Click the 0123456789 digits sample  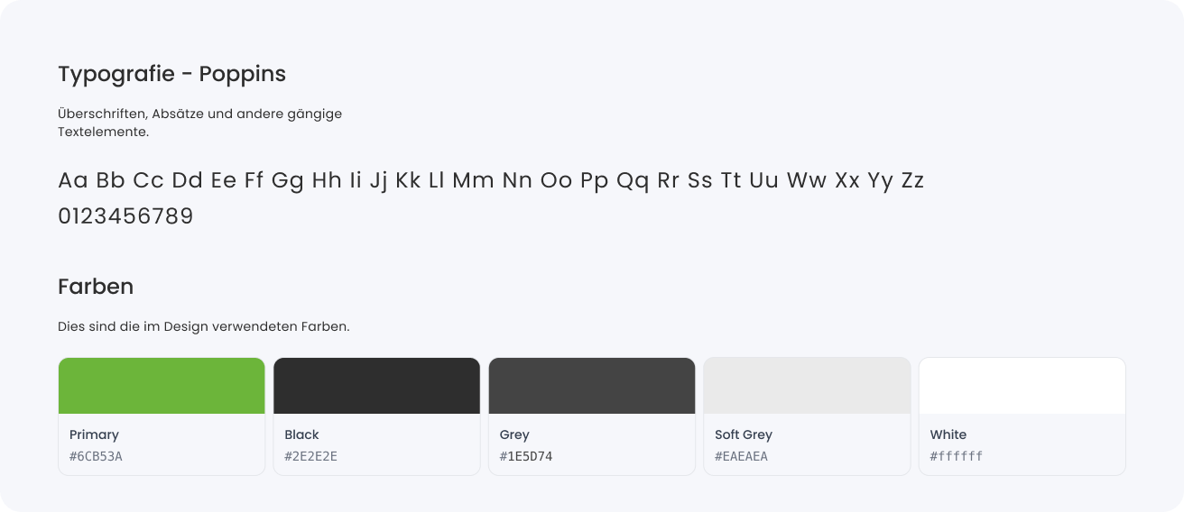tap(125, 216)
